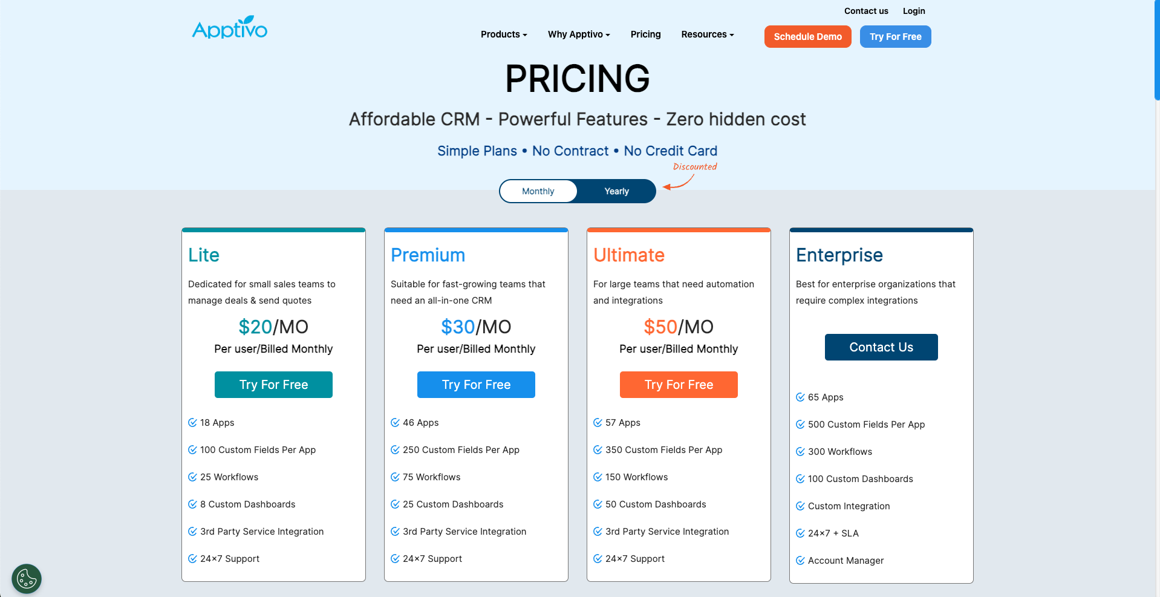Open the Login page link
1160x597 pixels.
click(x=913, y=11)
